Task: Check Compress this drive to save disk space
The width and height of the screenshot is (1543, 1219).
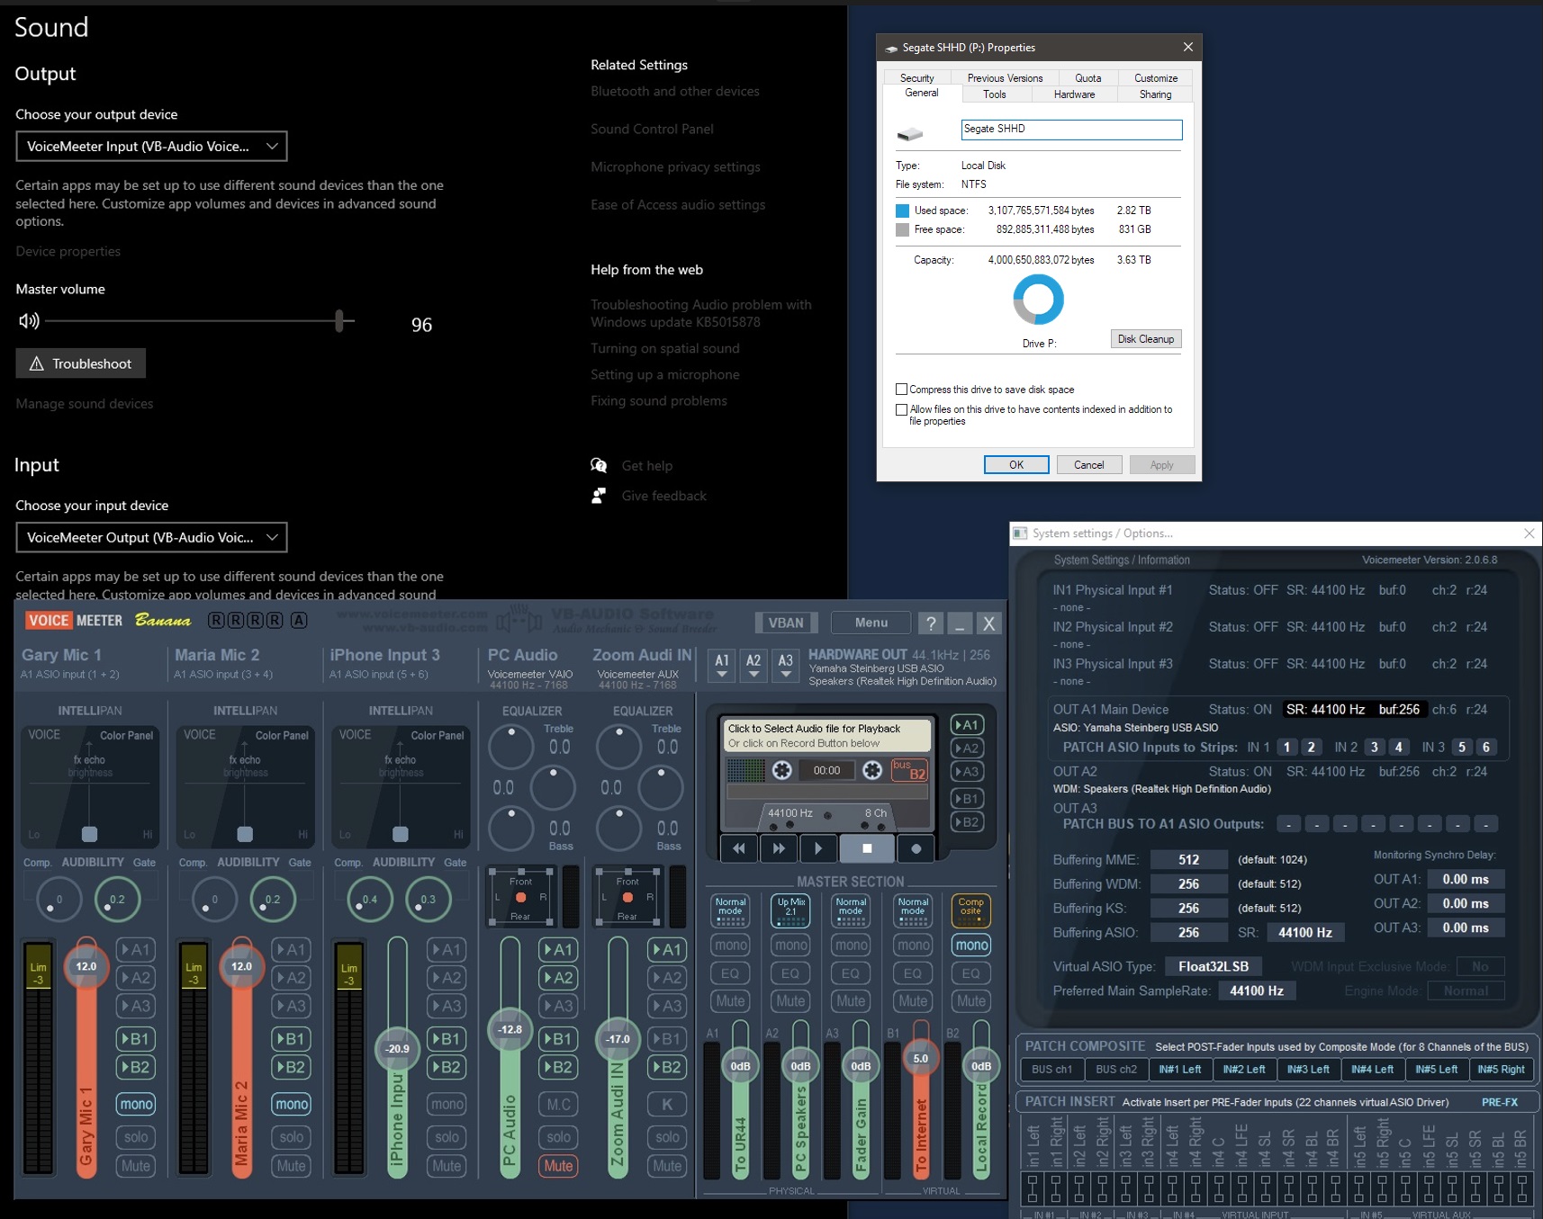Action: 901,389
